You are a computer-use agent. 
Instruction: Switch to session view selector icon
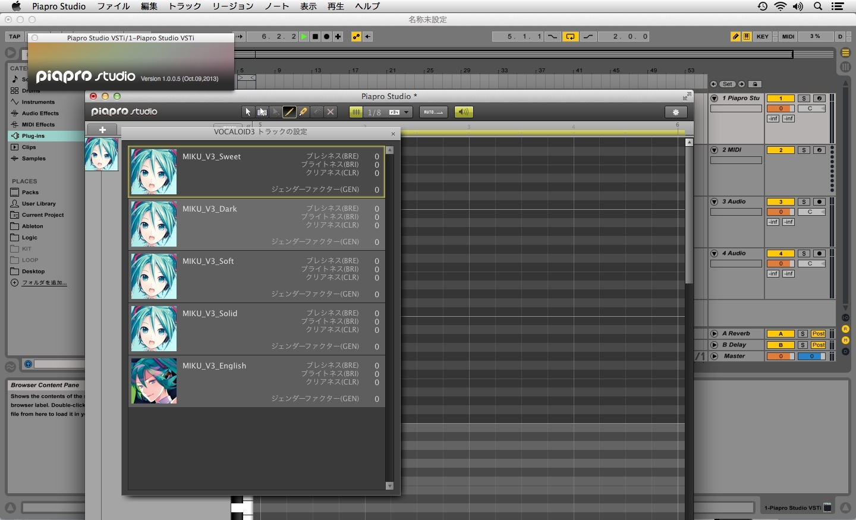click(845, 67)
